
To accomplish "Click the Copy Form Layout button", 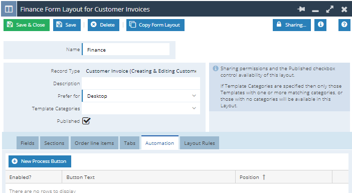I will click(x=155, y=25).
